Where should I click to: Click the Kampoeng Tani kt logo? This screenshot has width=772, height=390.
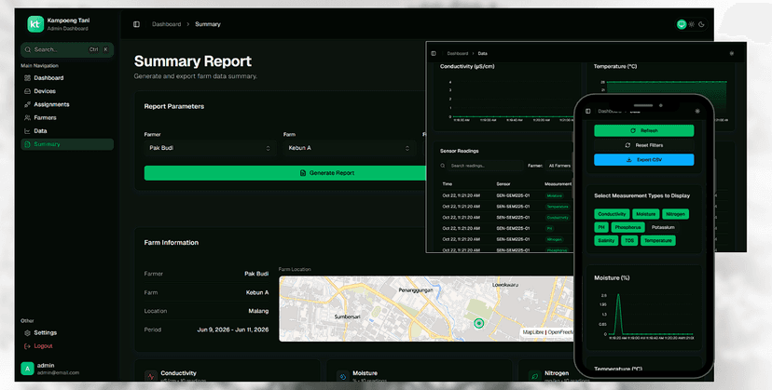click(35, 24)
